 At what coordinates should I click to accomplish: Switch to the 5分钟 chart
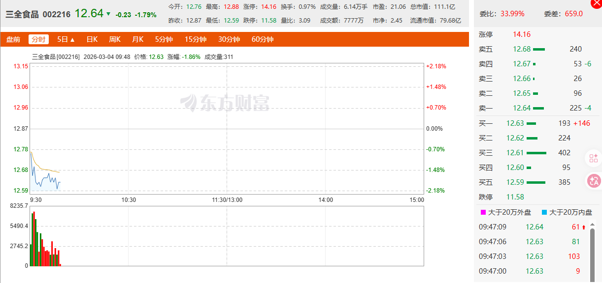[x=164, y=39]
